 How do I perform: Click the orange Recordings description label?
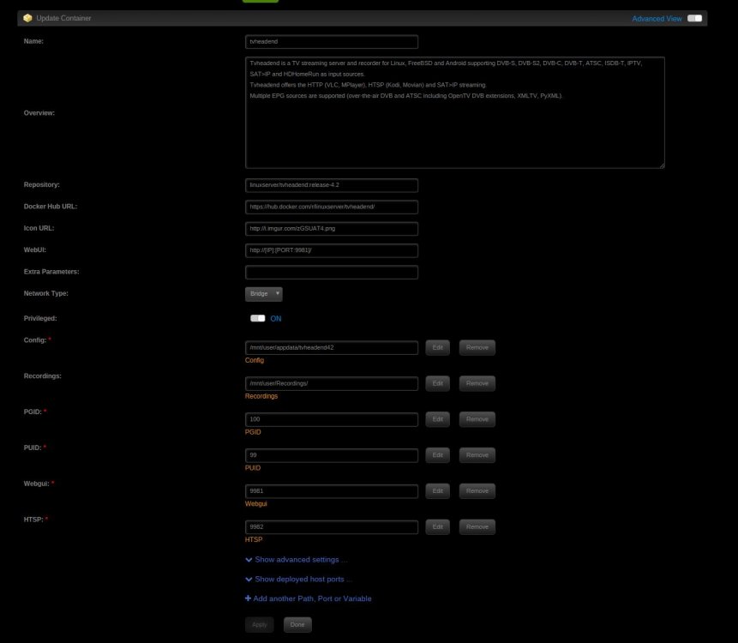tap(261, 396)
